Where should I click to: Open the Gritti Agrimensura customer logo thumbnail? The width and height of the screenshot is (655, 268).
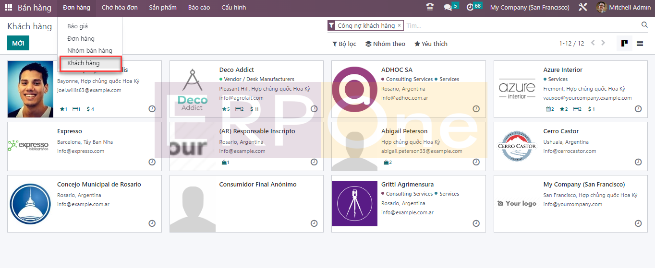354,204
